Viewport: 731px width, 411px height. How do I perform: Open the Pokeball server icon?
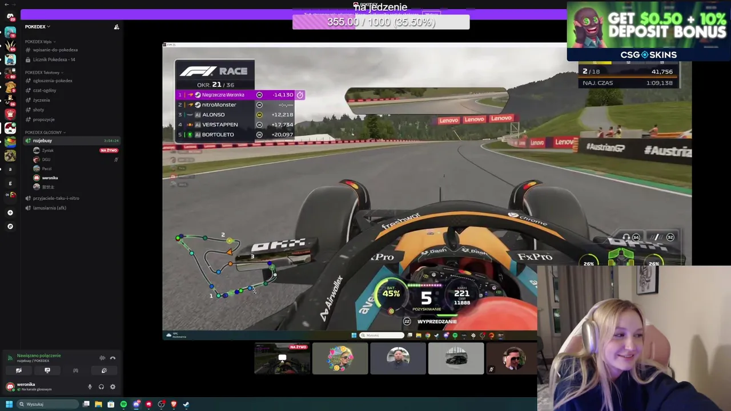pyautogui.click(x=10, y=128)
